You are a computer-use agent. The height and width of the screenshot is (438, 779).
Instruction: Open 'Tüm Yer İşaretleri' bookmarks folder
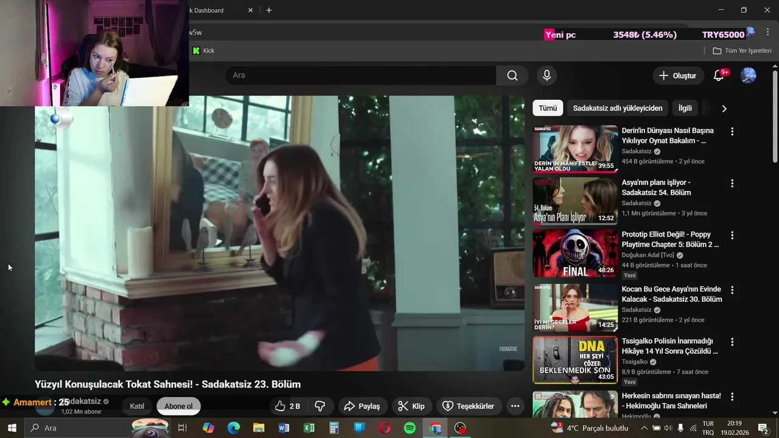point(742,50)
